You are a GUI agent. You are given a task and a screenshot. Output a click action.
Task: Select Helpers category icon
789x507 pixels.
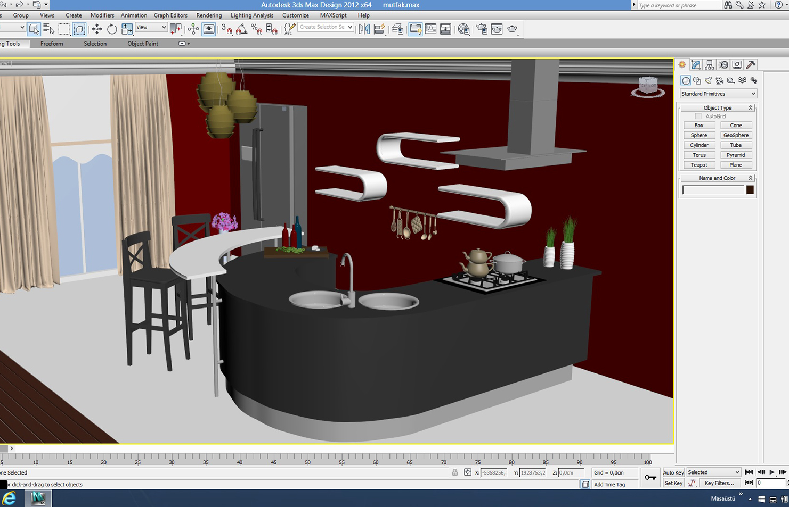[731, 80]
